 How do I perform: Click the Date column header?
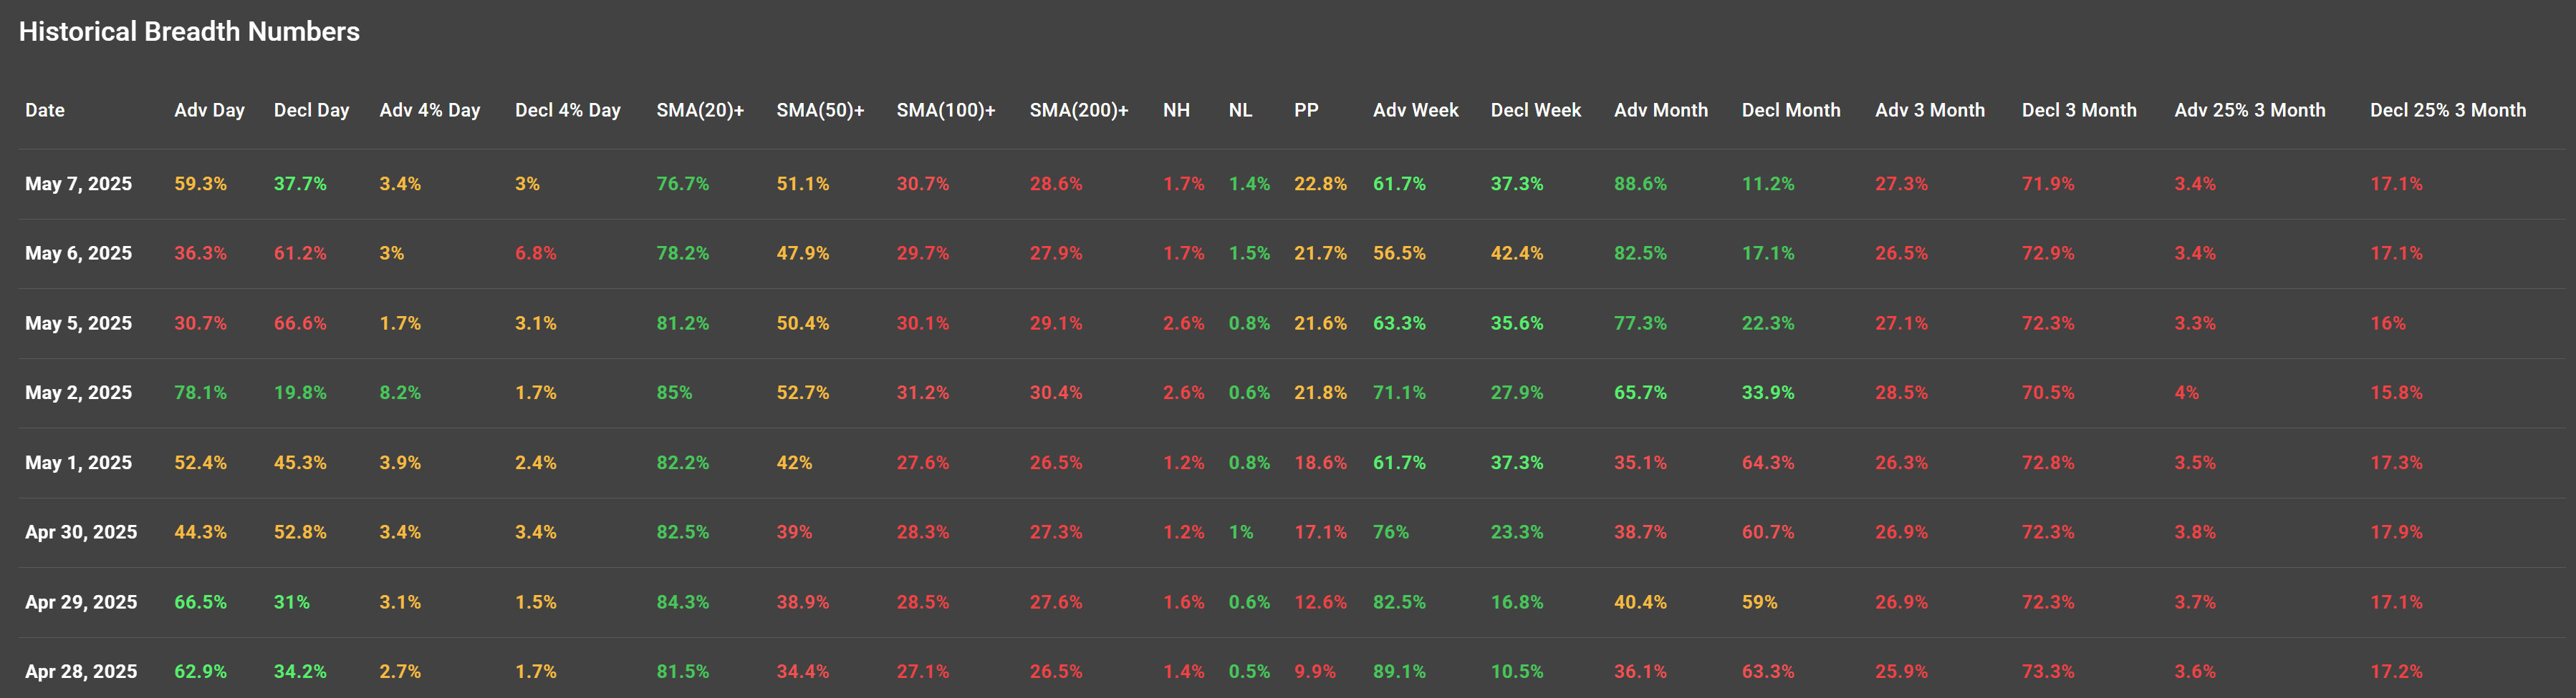click(x=45, y=110)
